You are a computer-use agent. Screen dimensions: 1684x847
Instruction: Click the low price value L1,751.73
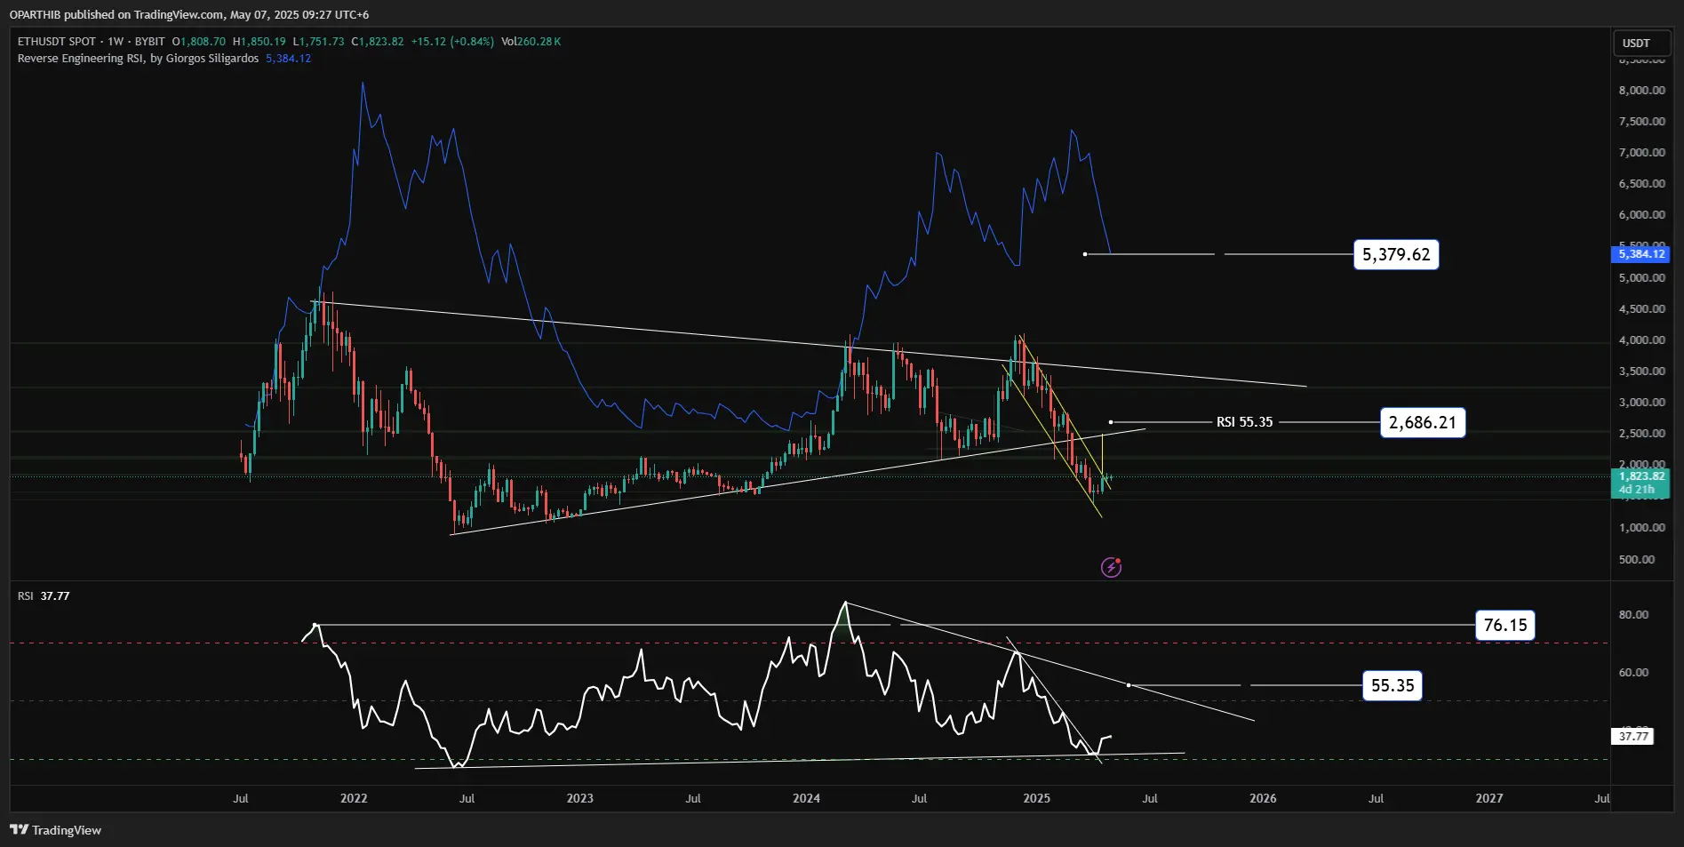(x=319, y=42)
